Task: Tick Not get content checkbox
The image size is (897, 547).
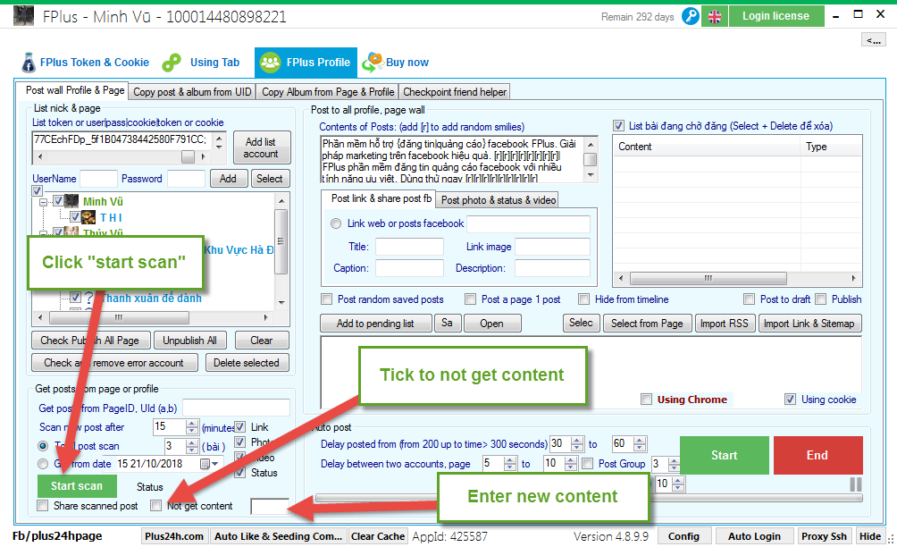Action: coord(155,505)
